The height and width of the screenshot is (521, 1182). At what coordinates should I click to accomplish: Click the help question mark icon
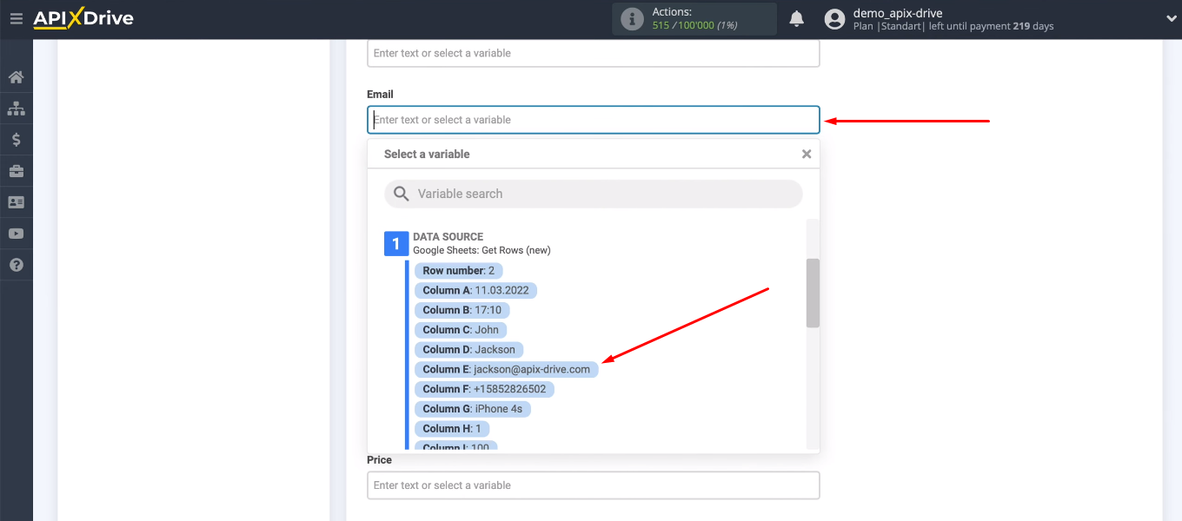coord(16,264)
